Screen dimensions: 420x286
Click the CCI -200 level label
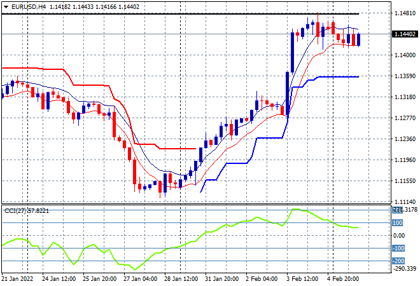pyautogui.click(x=398, y=261)
